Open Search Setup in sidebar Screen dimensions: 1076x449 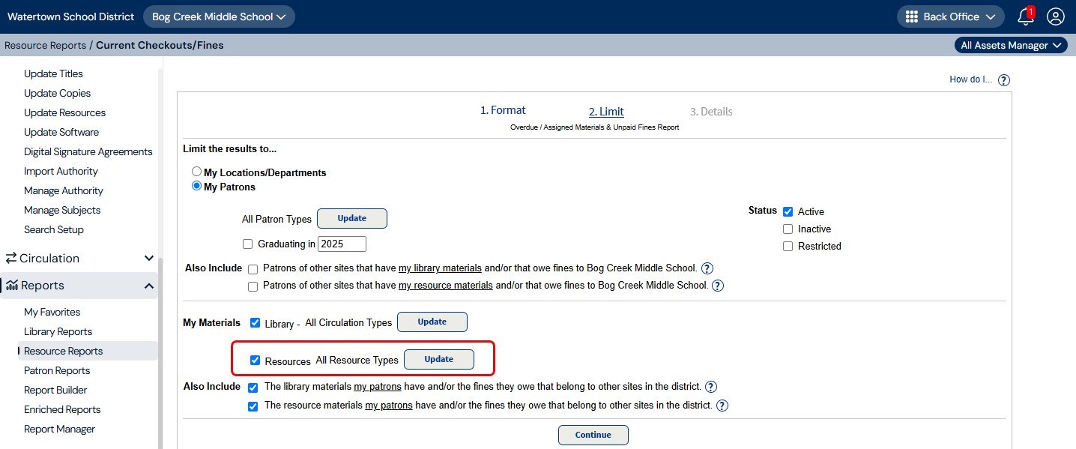pyautogui.click(x=54, y=229)
